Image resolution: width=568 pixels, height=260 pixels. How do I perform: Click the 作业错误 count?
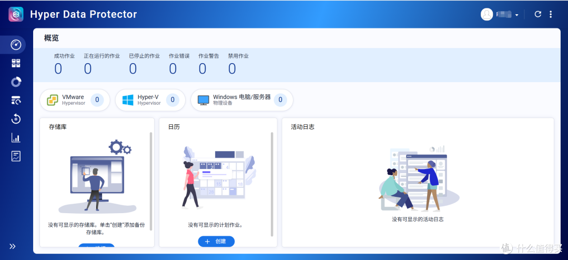coord(173,68)
